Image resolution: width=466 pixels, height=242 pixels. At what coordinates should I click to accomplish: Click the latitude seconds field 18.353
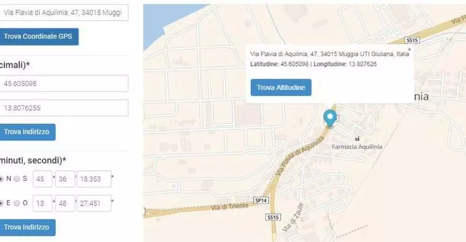[94, 179]
